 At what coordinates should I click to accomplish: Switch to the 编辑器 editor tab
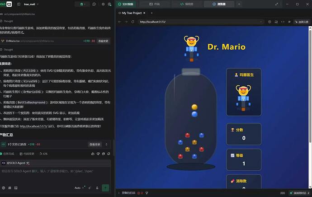(187, 4)
